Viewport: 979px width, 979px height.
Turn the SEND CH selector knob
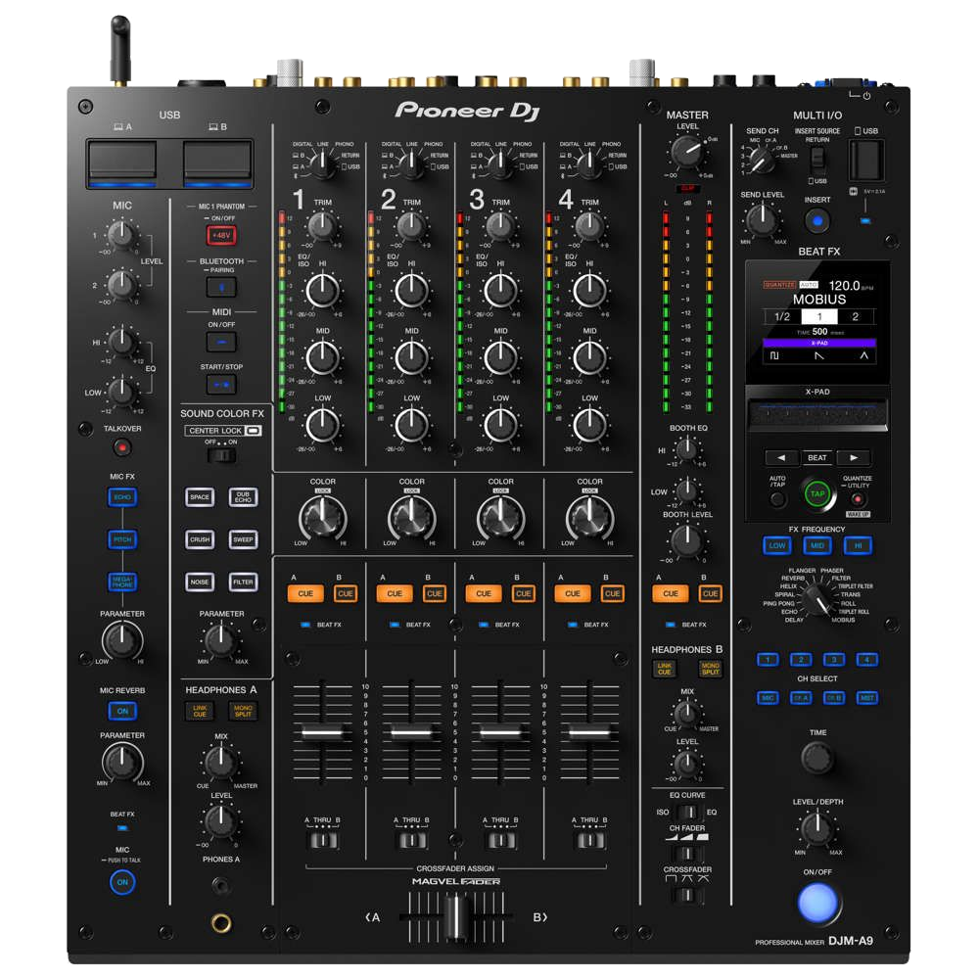(762, 160)
